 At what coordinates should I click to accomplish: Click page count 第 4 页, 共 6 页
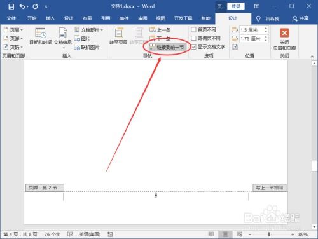[x=20, y=235]
